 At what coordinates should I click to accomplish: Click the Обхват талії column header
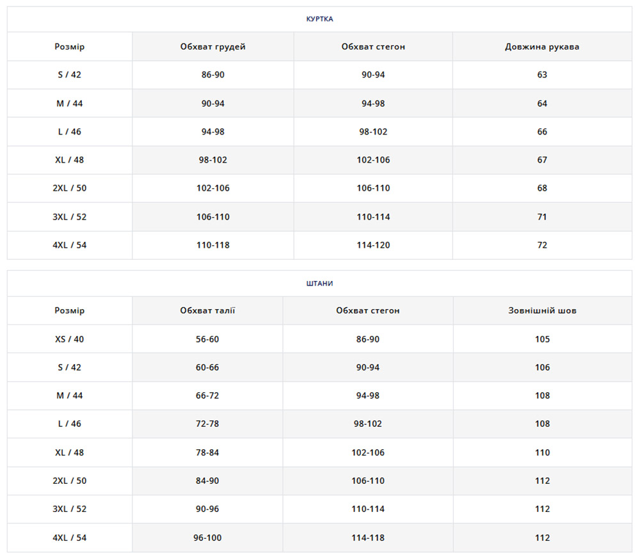coord(207,310)
